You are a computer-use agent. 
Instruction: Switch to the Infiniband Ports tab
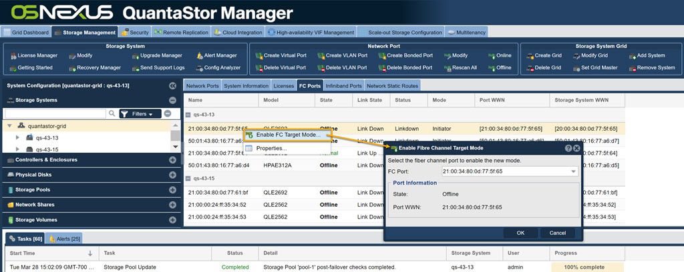click(x=344, y=86)
